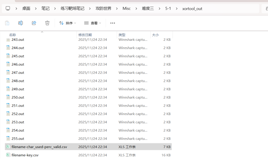Viewport: 268px width, 159px height.
Task: Select the file 243.out
Action: [18, 40]
